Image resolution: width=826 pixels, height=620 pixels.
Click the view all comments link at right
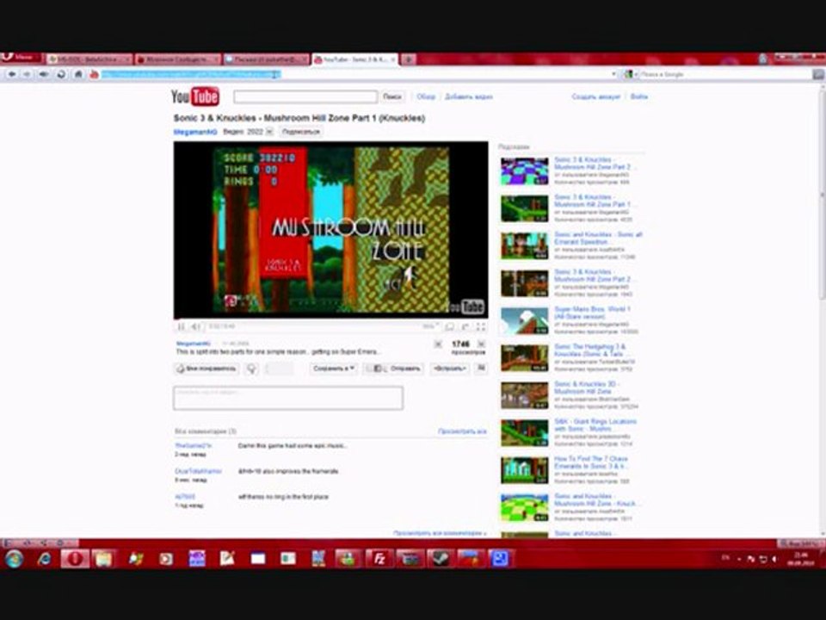tap(462, 431)
